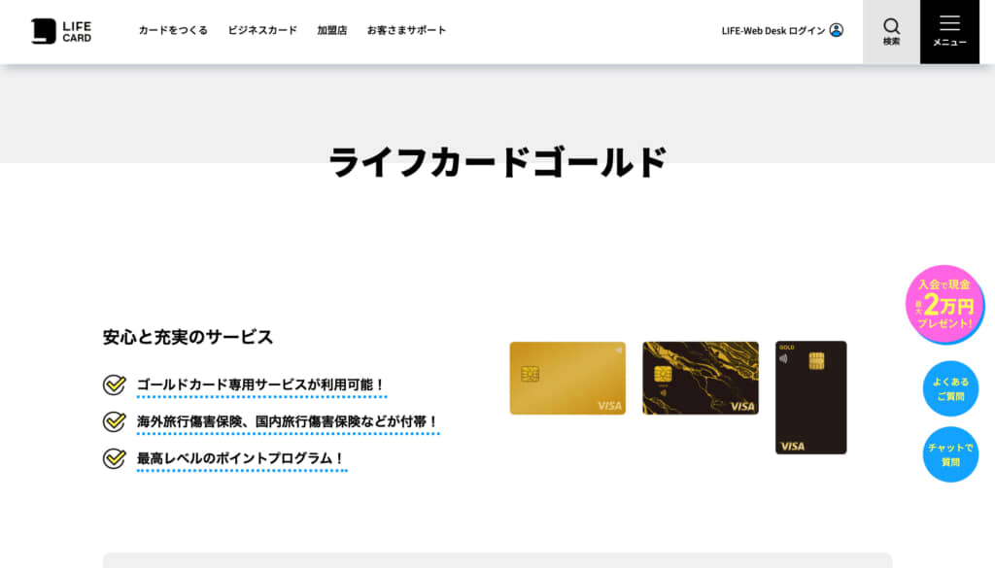Open the カードをつくる menu item

click(173, 30)
